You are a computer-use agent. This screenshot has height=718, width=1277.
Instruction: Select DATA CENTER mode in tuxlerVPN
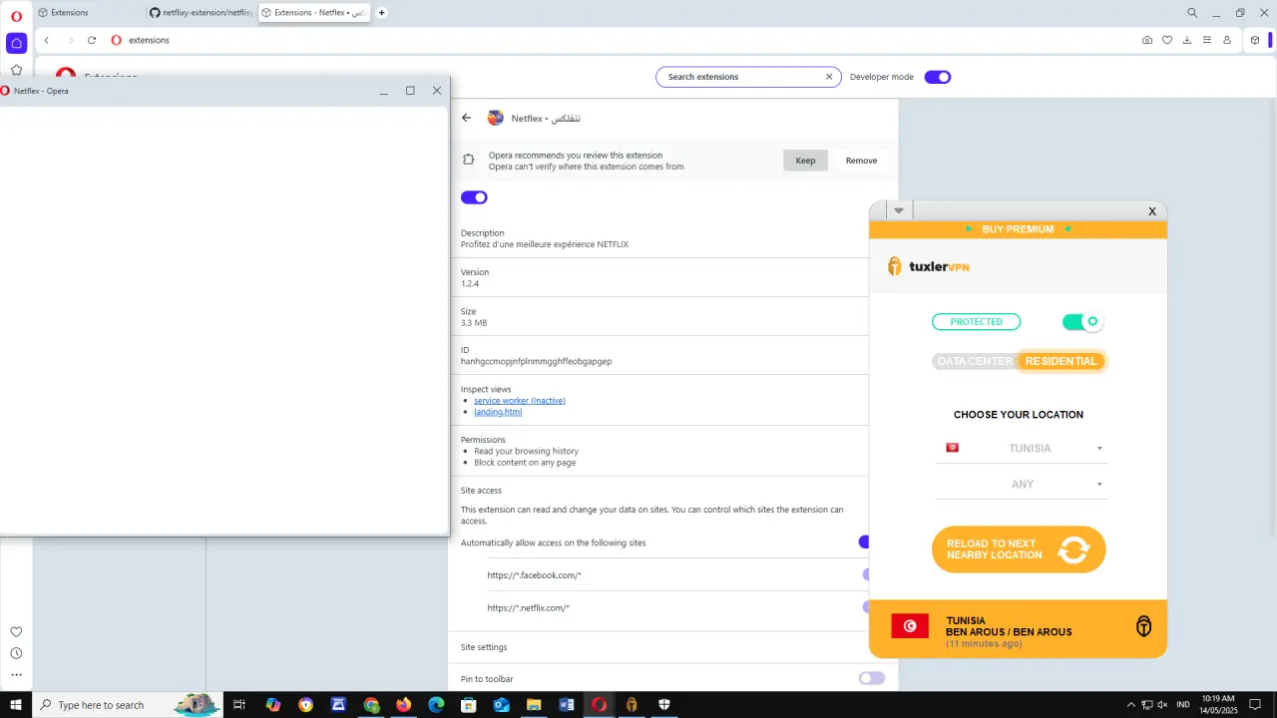pos(975,361)
